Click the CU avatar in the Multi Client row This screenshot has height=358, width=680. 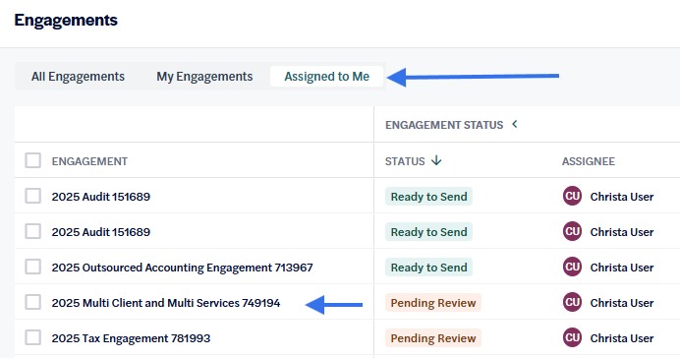point(572,302)
